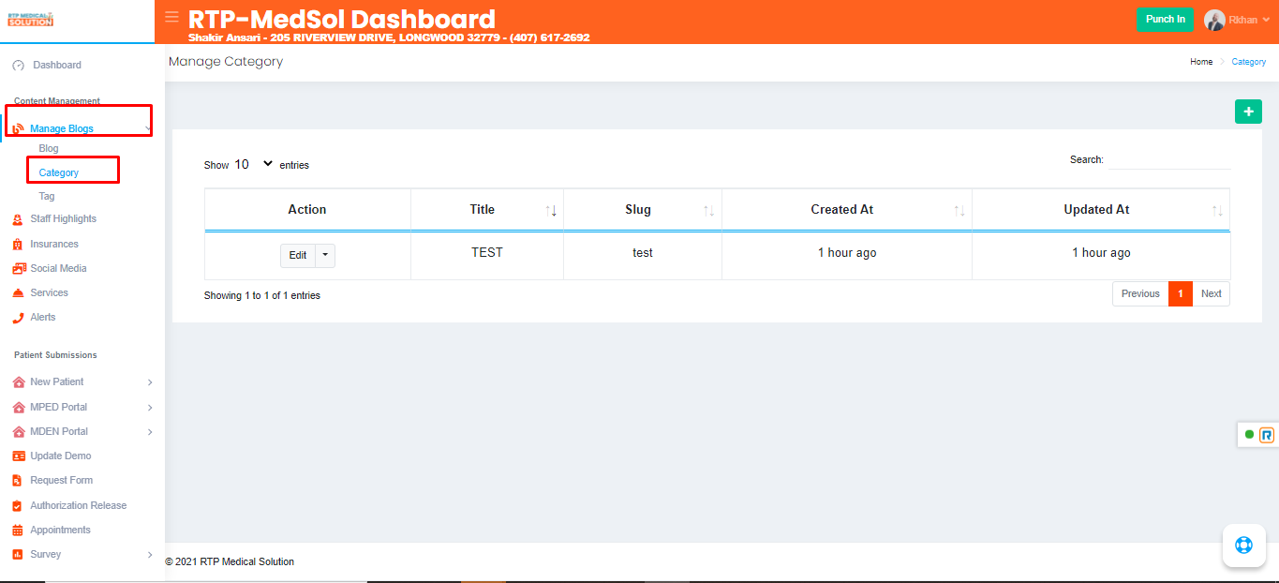Click the Created At 1 hour ago cell

pos(847,253)
